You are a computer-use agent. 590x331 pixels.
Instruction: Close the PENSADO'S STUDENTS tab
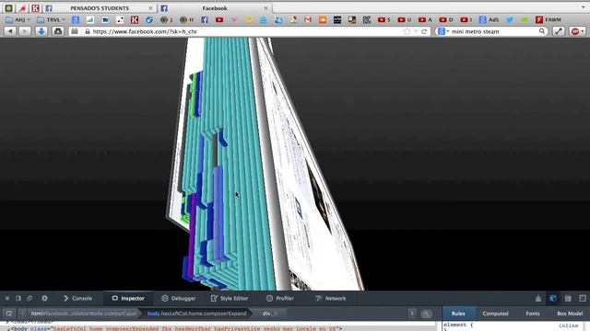(x=150, y=8)
